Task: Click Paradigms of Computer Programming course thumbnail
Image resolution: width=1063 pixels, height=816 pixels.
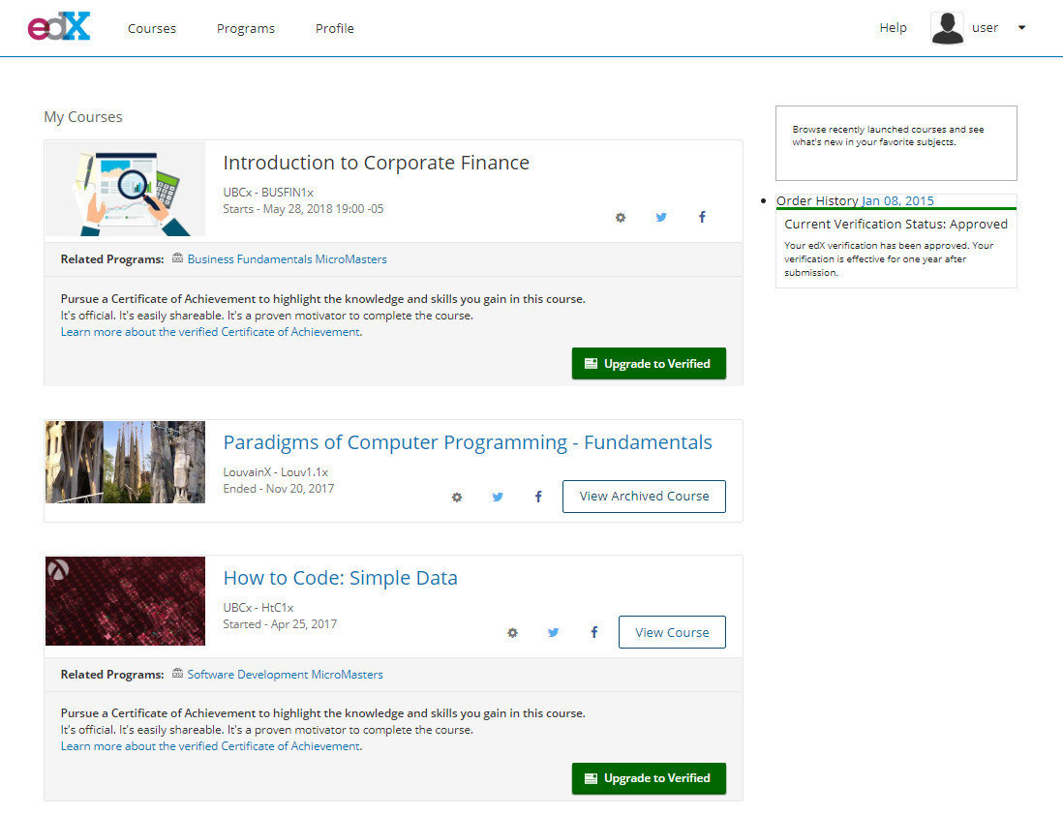Action: coord(126,463)
